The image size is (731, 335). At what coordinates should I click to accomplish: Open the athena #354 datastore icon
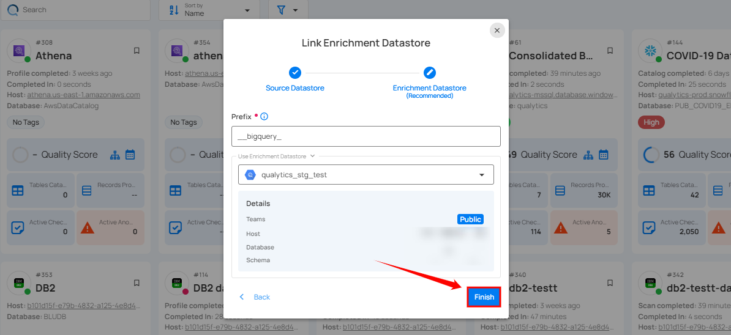[x=177, y=51]
